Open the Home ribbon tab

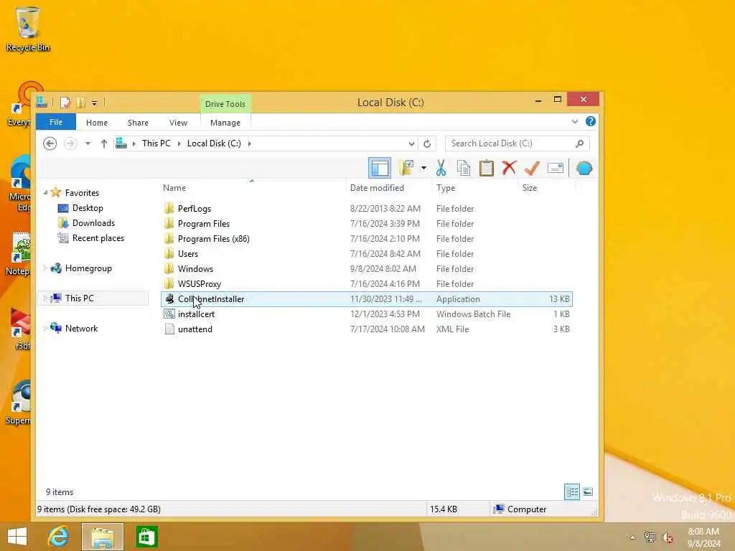pos(97,123)
